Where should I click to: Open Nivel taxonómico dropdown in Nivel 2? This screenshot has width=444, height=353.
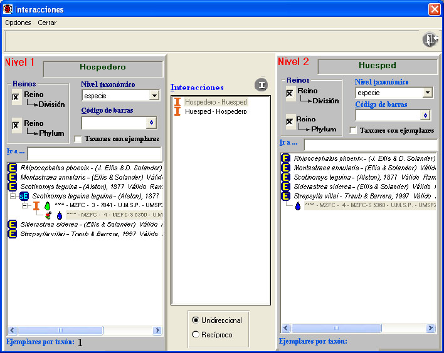tap(428, 93)
